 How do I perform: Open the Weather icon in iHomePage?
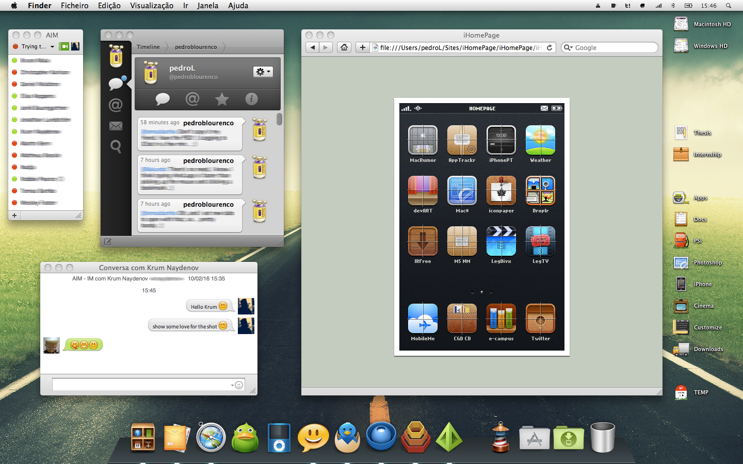tap(540, 140)
